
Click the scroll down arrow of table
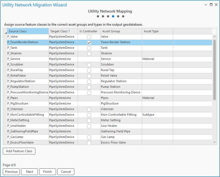tap(214, 142)
